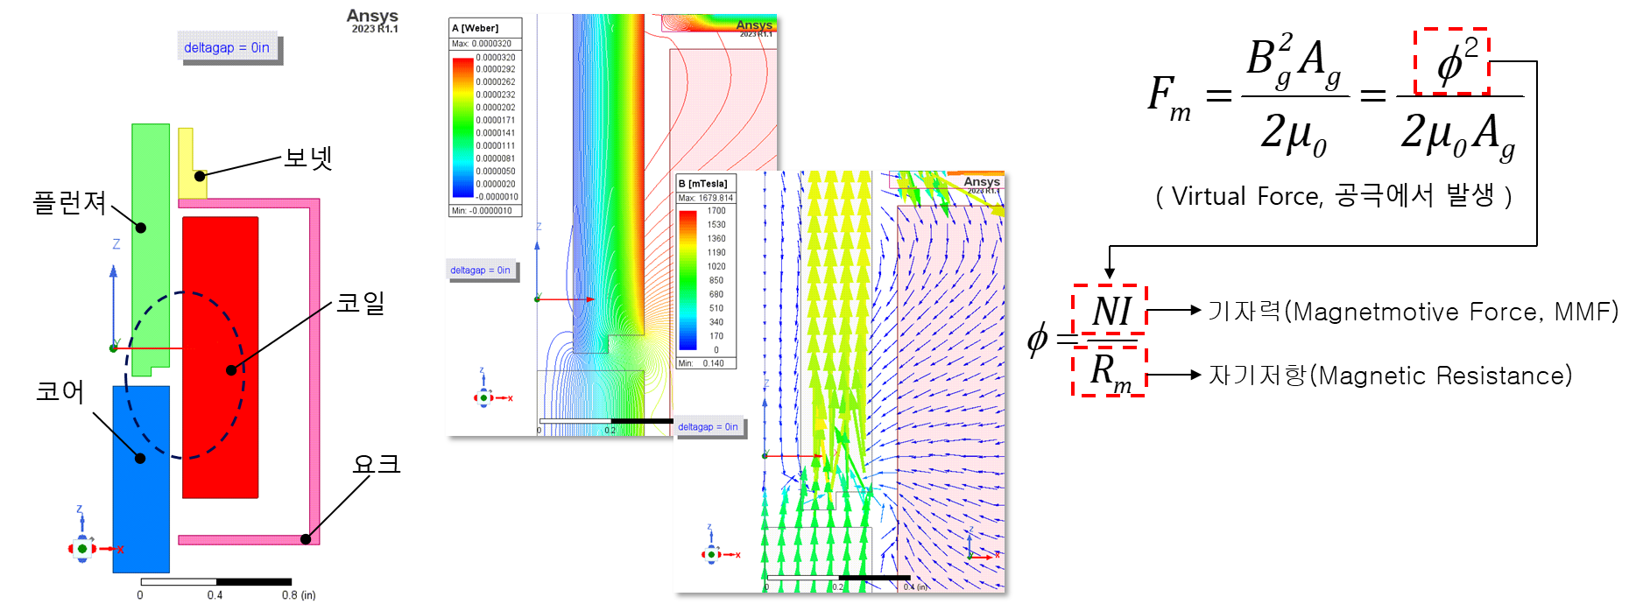Click the deltagap = 0in label in mTesla plot
The height and width of the screenshot is (604, 1636).
(708, 427)
